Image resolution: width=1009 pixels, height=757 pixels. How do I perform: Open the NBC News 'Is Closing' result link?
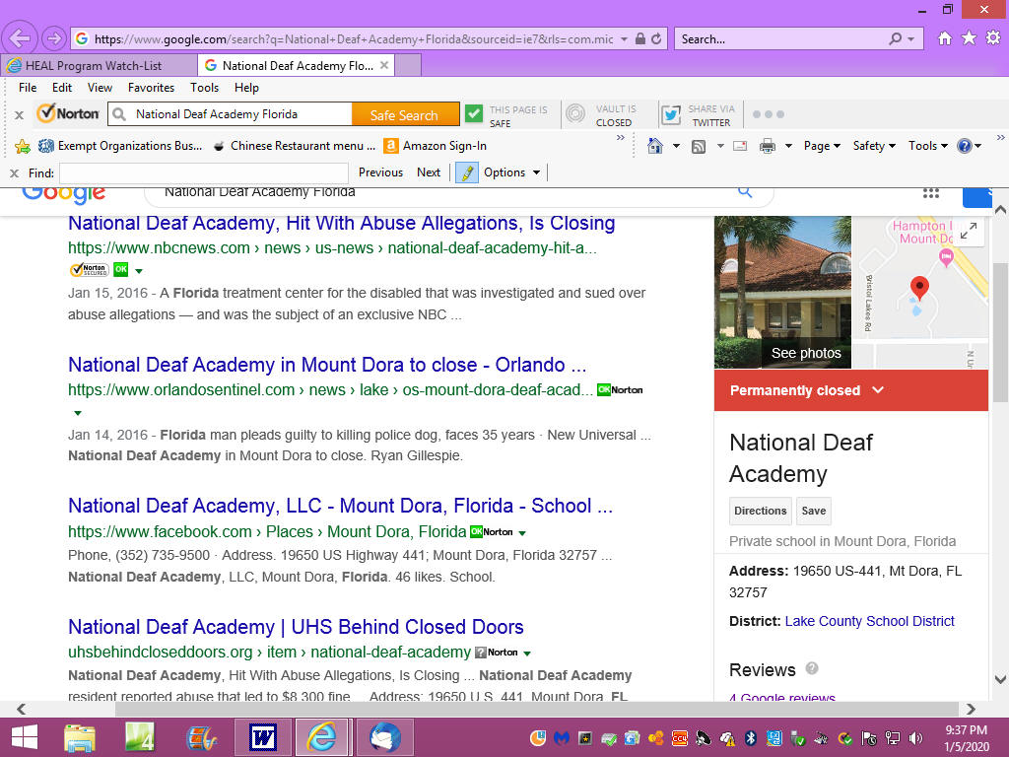click(342, 223)
